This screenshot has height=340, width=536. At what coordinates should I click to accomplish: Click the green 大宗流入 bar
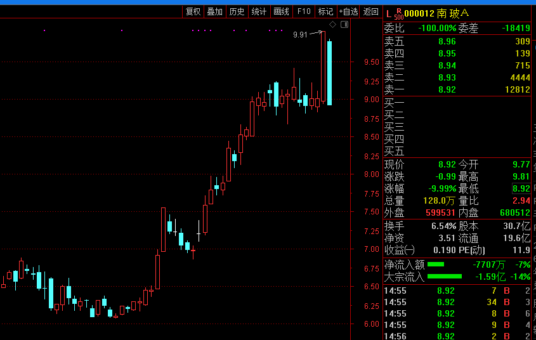[444, 276]
